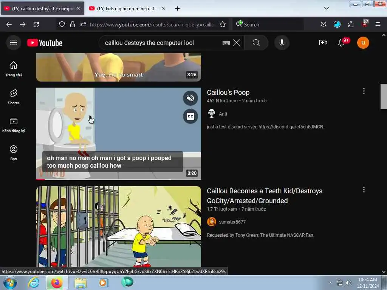Screen dimensions: 387x290
Task: Click the page vertical scrollbar thumb
Action: (384, 96)
